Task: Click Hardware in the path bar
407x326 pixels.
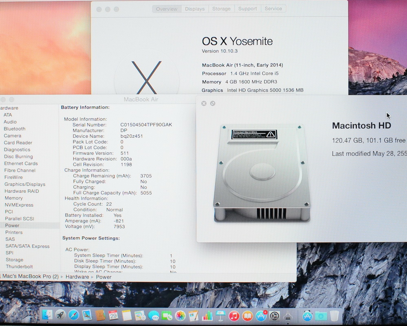Action: 77,277
